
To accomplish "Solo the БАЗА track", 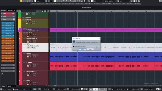I will click(x=26, y=44).
